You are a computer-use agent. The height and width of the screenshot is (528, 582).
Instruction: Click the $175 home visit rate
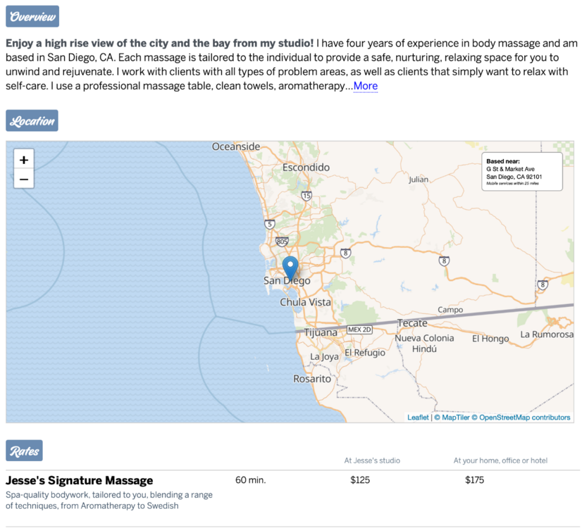[475, 480]
